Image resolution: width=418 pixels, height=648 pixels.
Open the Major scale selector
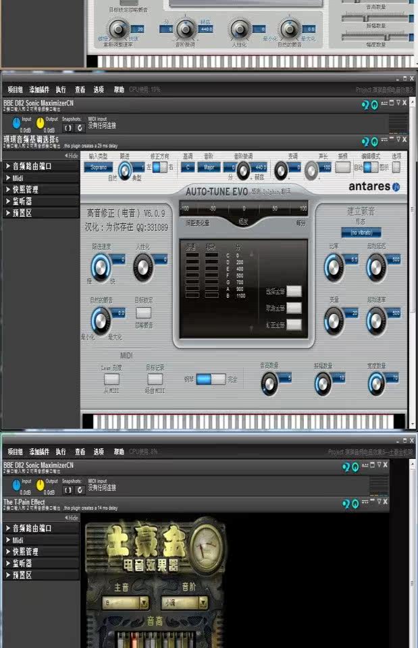(209, 167)
